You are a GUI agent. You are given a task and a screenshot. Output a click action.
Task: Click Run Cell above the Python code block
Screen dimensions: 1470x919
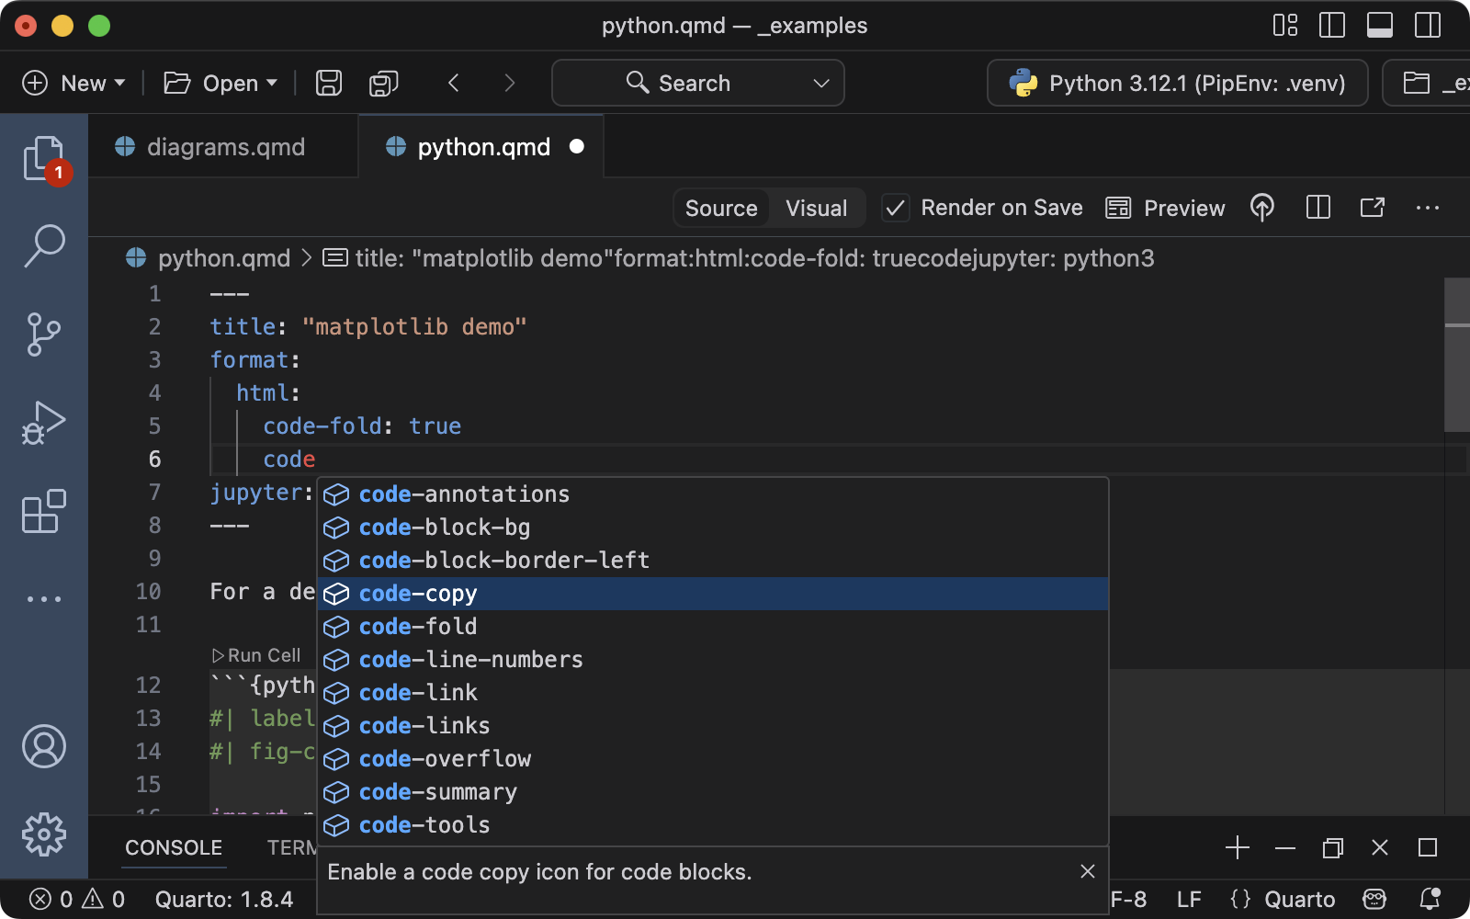click(257, 655)
